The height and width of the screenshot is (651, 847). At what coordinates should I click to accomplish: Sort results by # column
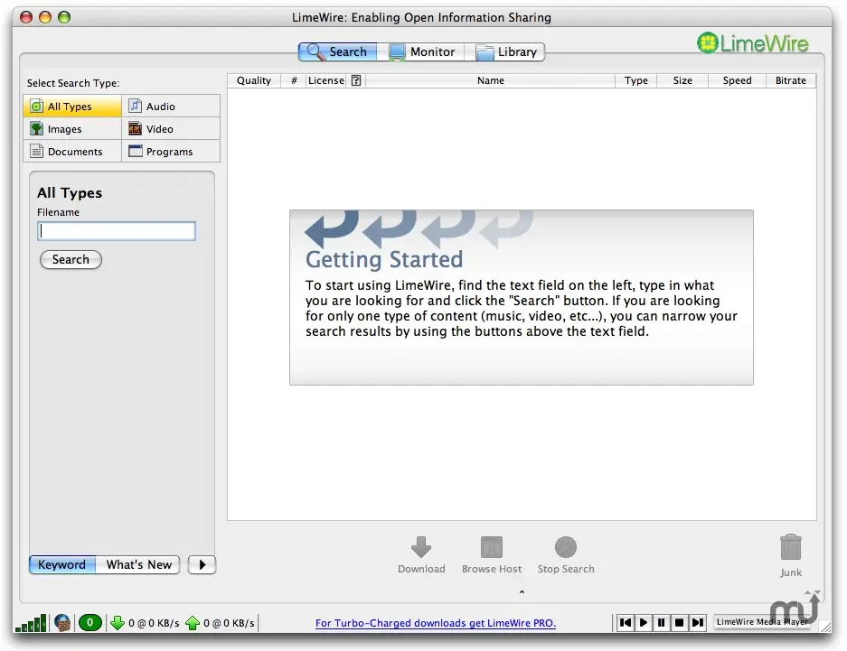294,80
